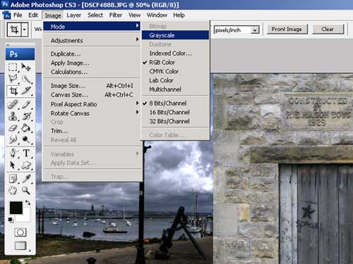
Task: Select the Healing Brush bandage tool
Action: pyautogui.click(x=13, y=104)
